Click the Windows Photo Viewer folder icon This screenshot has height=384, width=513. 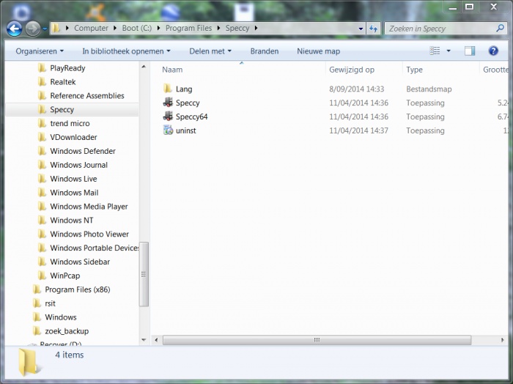tap(42, 234)
